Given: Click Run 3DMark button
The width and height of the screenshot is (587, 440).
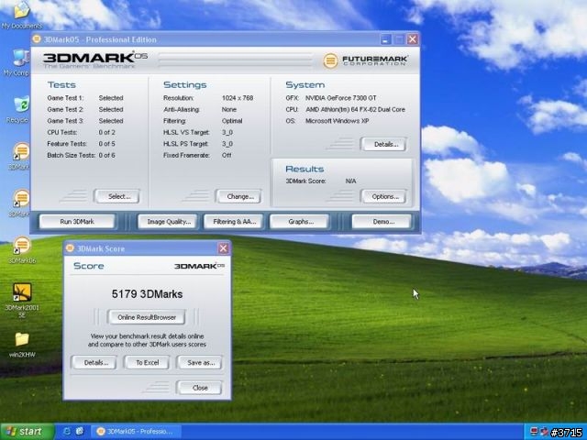Looking at the screenshot, I should tap(77, 222).
